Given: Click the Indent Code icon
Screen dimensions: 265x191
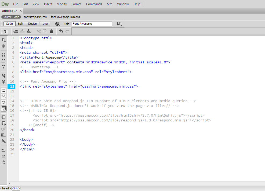Looking at the screenshot, I should (3, 150).
